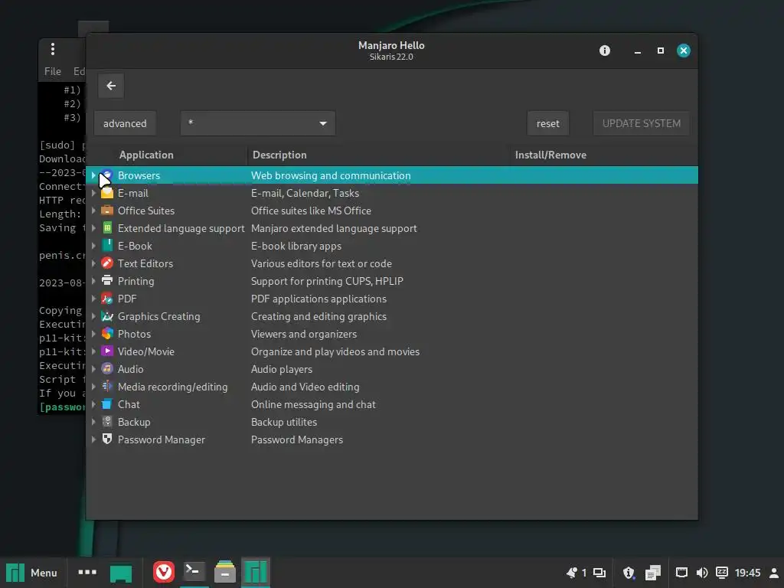784x588 pixels.
Task: Select the Backup row label
Action: (134, 422)
